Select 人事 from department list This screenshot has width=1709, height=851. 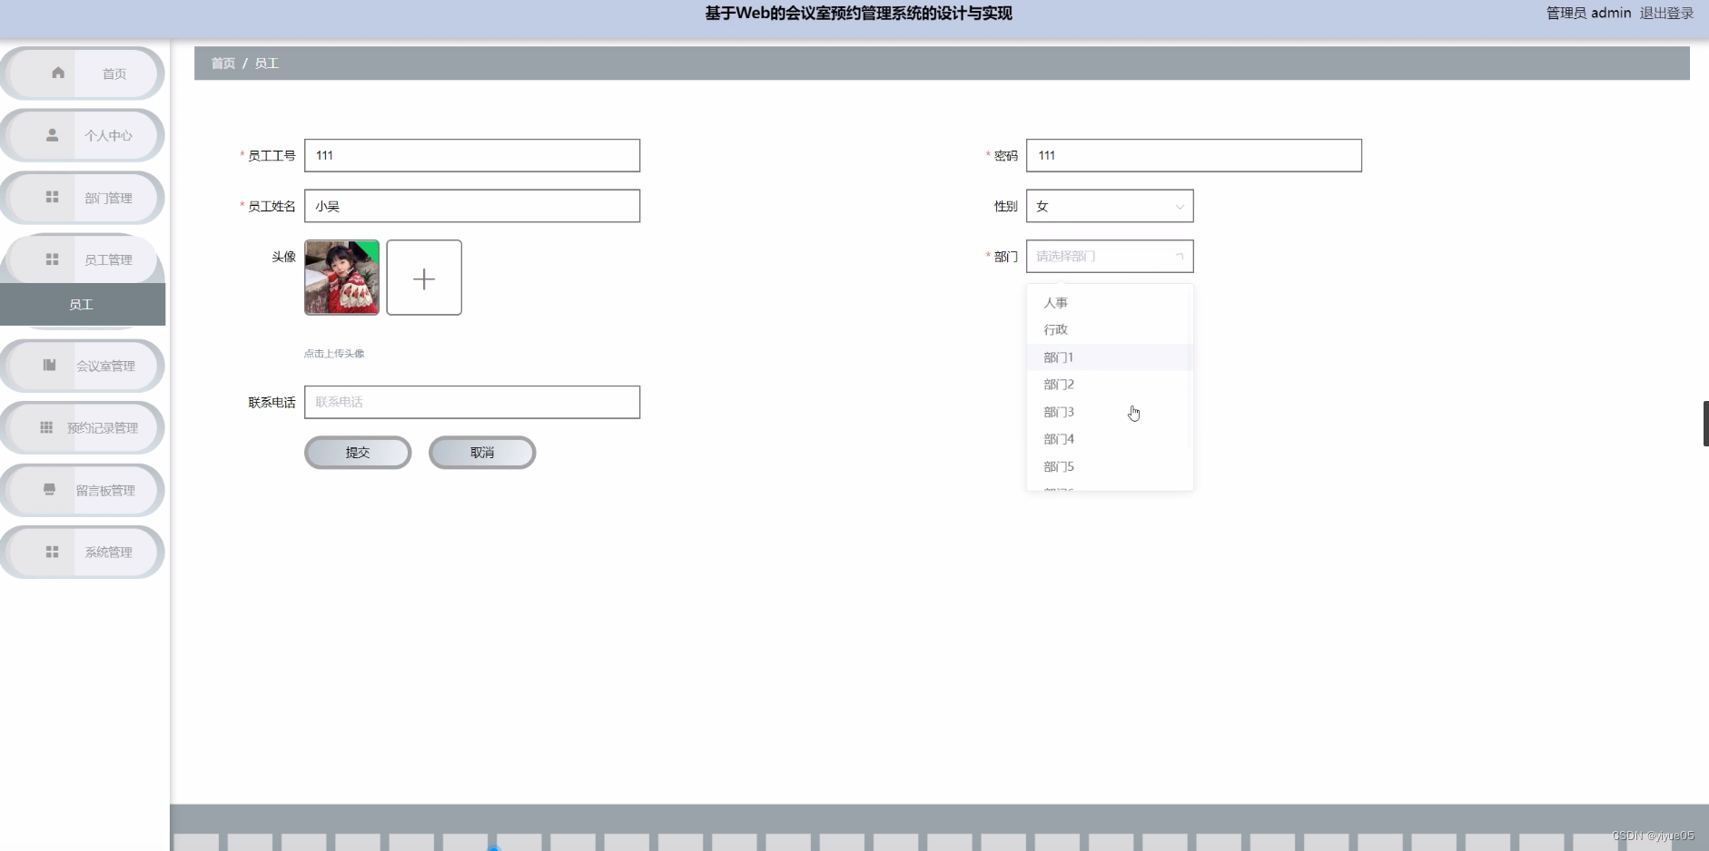1056,303
